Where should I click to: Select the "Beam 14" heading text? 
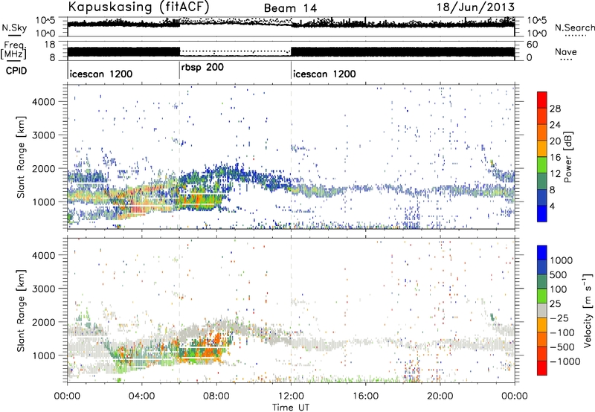(x=290, y=8)
